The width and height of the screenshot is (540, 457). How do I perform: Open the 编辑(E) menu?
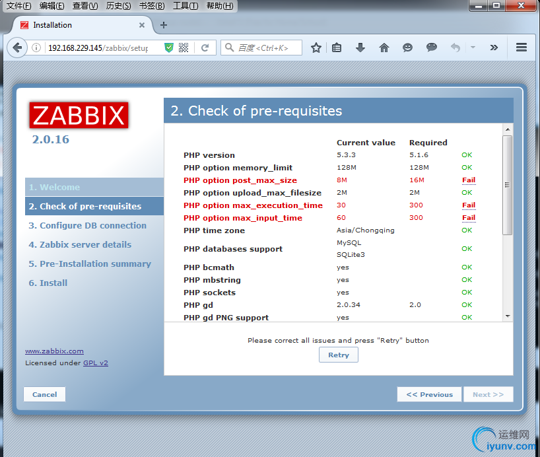point(51,6)
